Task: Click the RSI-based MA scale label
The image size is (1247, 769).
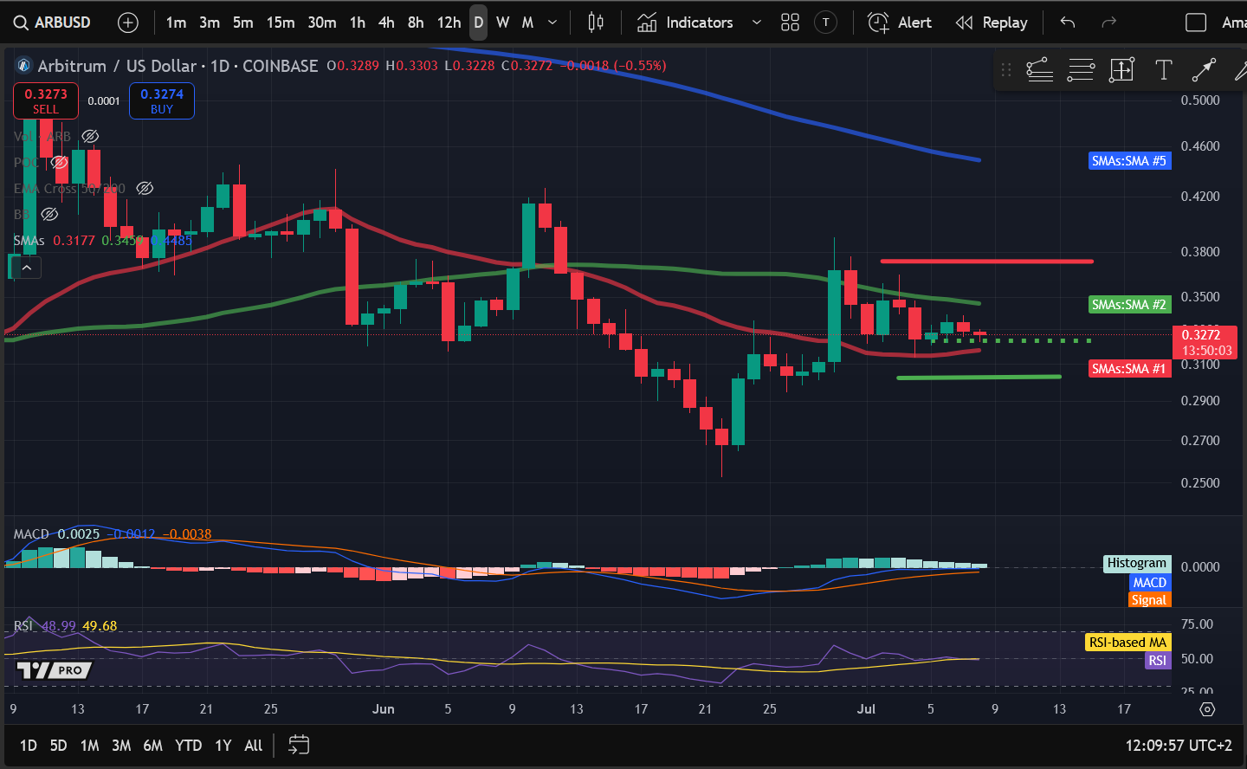Action: coord(1127,643)
